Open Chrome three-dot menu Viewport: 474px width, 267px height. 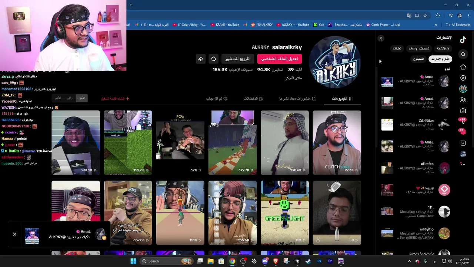tap(468, 16)
